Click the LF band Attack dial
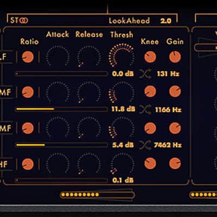Viewport: 217px width, 217px height. [58, 55]
